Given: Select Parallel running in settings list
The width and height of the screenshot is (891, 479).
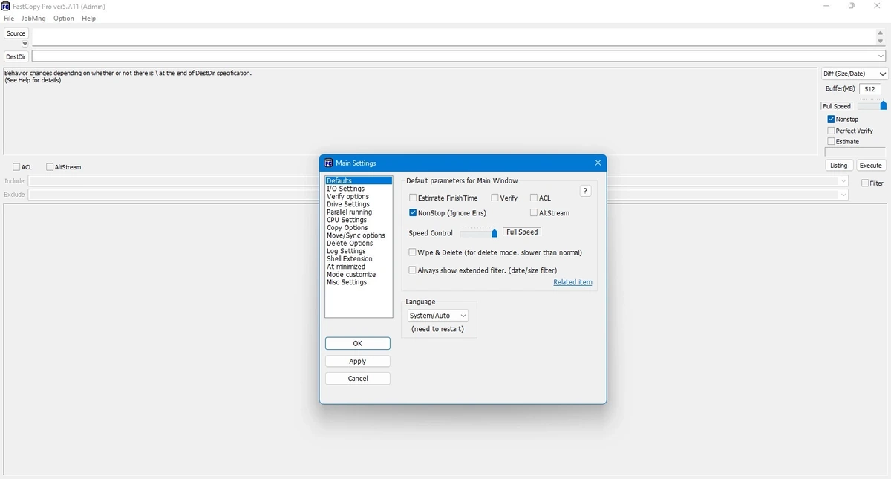Looking at the screenshot, I should 358,212.
